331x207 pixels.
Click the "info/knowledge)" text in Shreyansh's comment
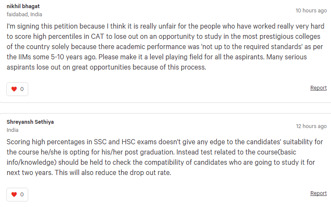coord(31,163)
